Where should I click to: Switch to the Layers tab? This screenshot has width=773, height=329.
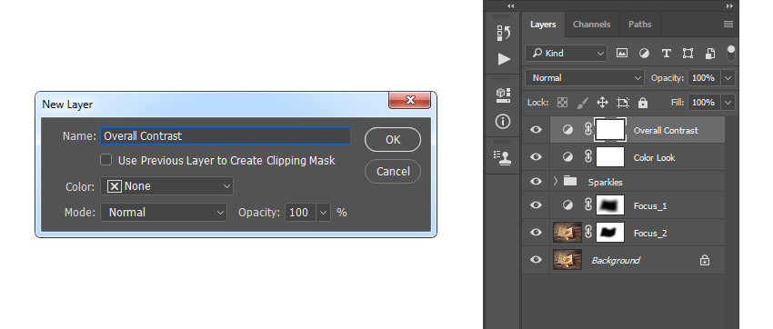(543, 25)
